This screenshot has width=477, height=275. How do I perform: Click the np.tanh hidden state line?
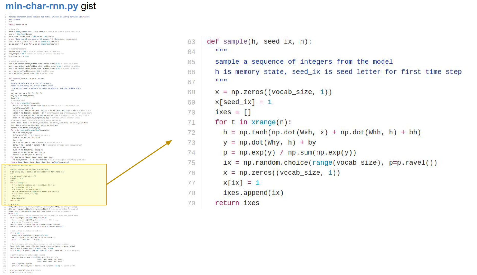(x=322, y=132)
